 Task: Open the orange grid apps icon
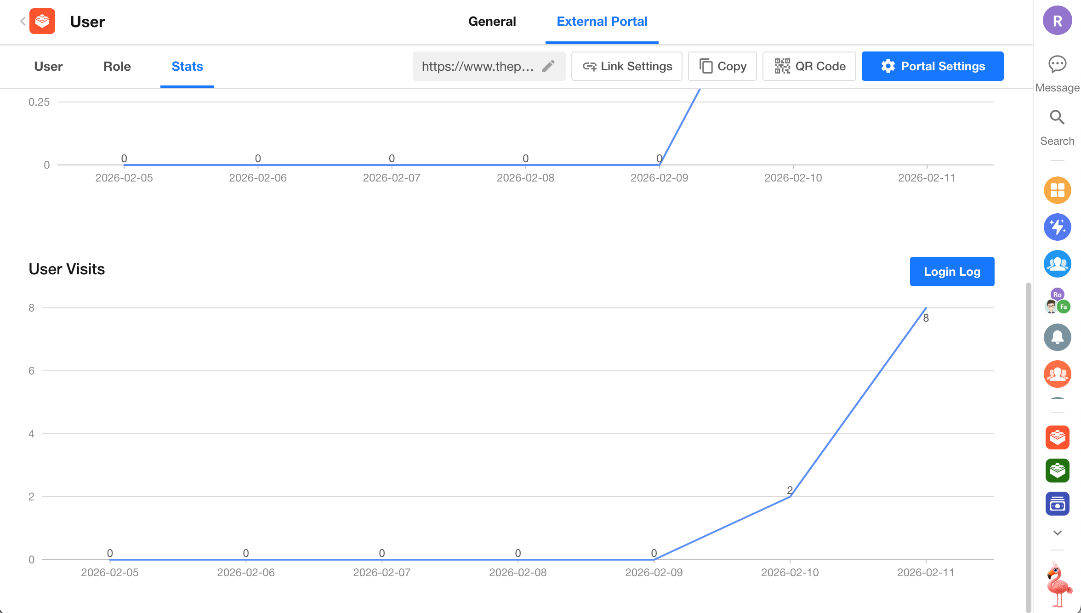tap(1057, 190)
